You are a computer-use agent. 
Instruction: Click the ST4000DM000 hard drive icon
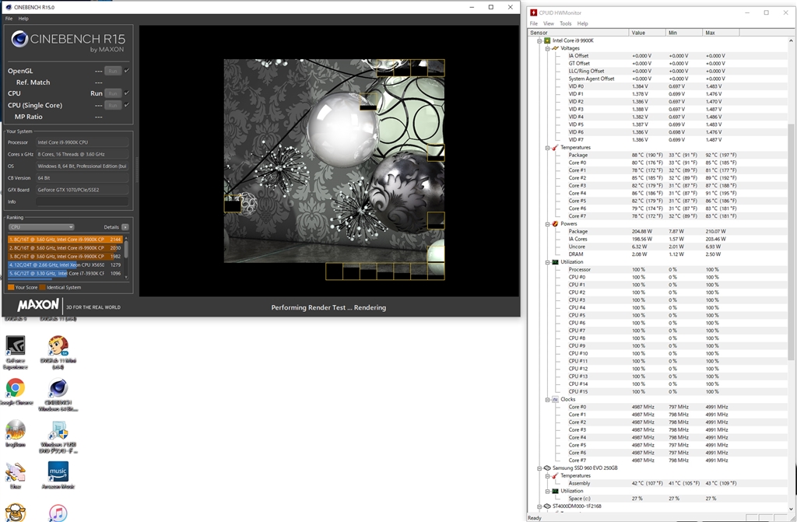pyautogui.click(x=547, y=506)
